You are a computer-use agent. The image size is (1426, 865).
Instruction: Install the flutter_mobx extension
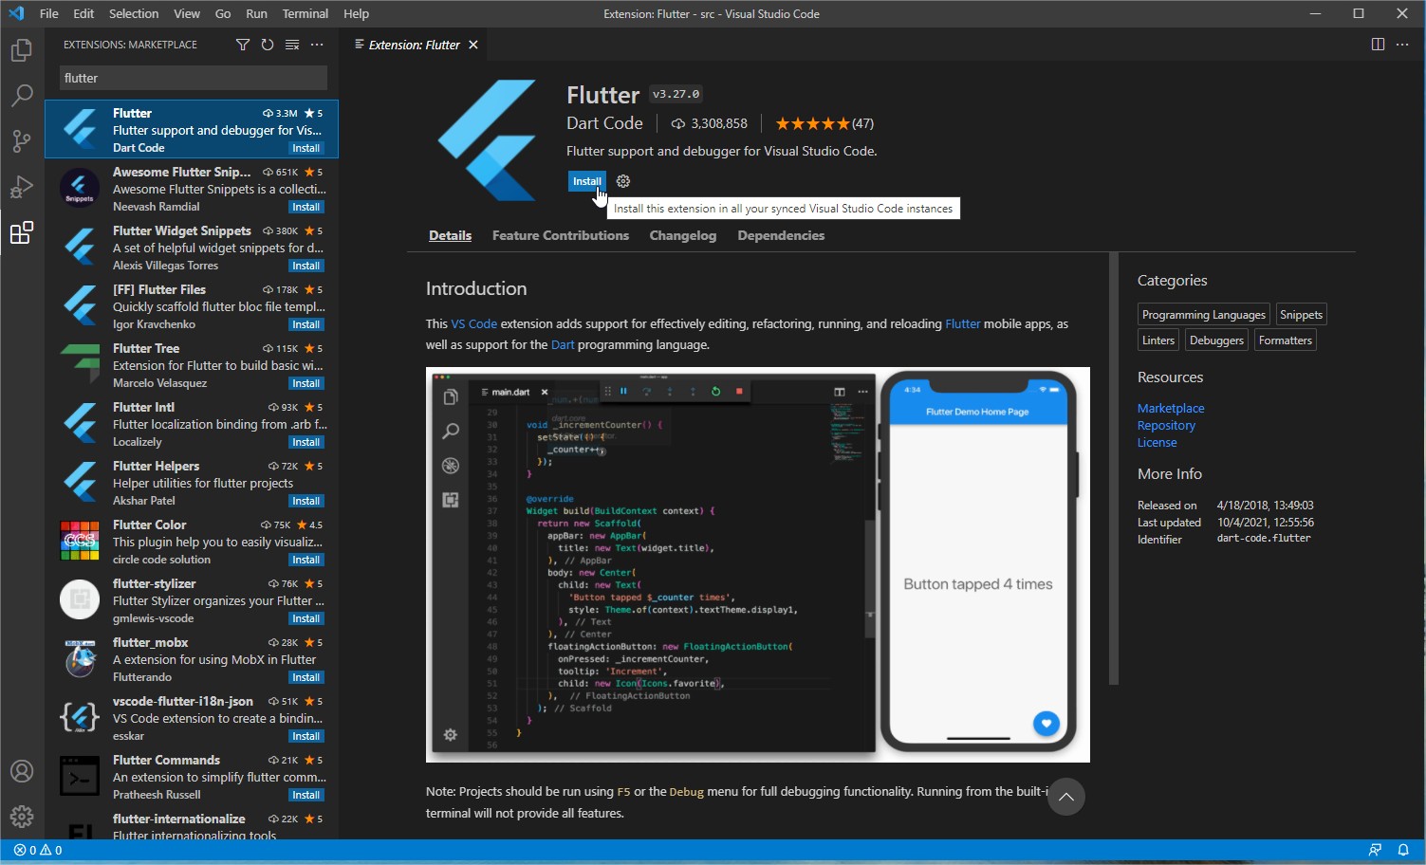click(306, 677)
